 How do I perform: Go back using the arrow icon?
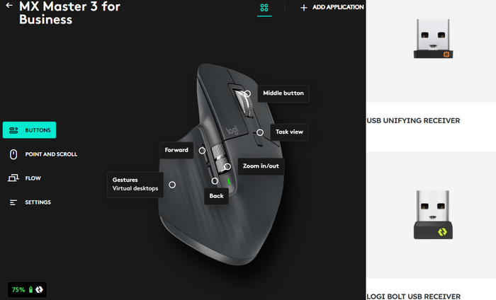9,5
